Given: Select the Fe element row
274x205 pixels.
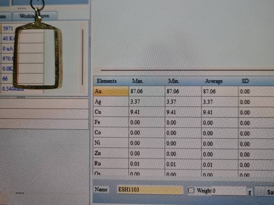Looking at the screenshot, I should click(110, 122).
